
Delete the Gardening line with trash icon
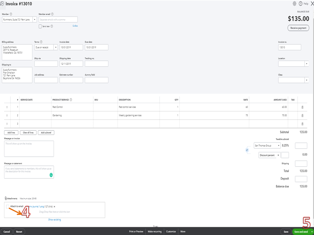[x=302, y=115]
